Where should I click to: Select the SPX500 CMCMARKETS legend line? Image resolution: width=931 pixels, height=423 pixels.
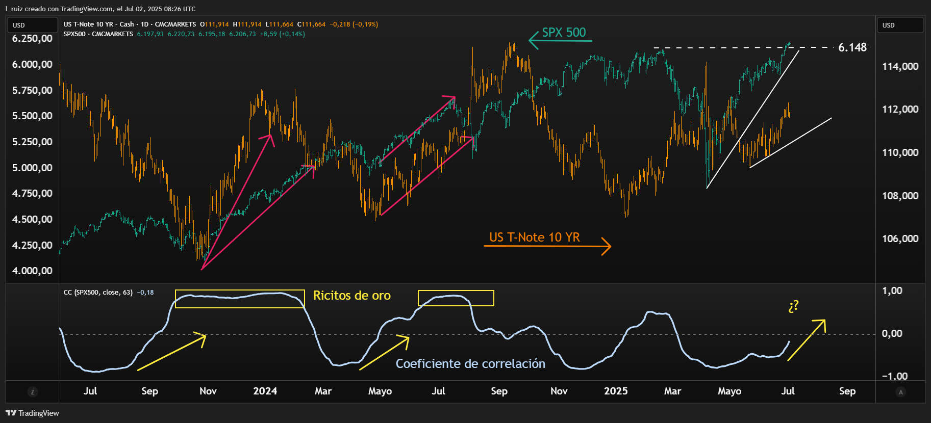click(x=98, y=34)
